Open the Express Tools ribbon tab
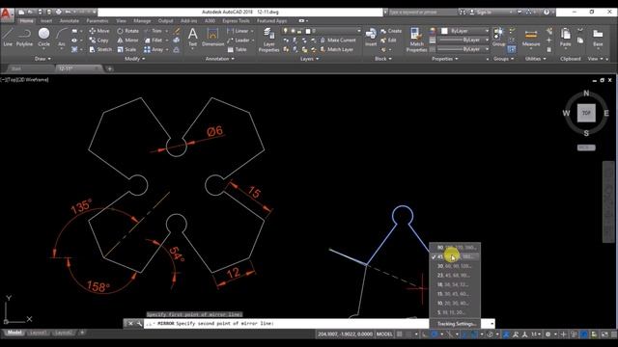 pyautogui.click(x=236, y=21)
